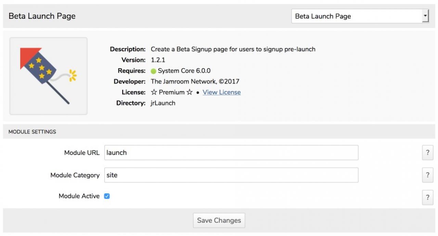Click the Beta Launch Page page title
This screenshot has width=438, height=236.
pos(42,16)
